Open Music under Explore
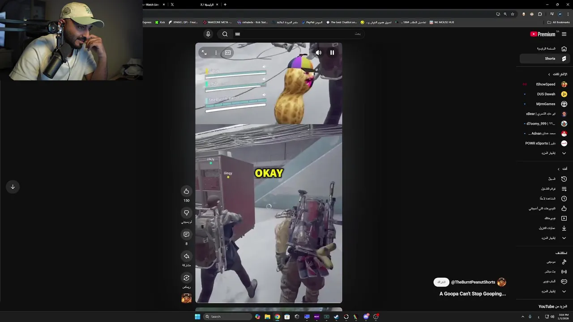 [545, 262]
